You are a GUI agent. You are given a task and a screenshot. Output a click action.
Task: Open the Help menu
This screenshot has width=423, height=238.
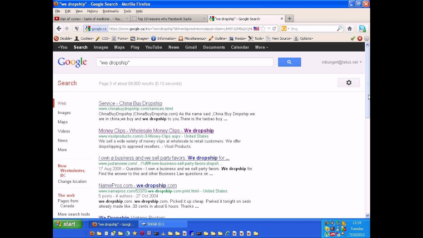click(x=139, y=11)
